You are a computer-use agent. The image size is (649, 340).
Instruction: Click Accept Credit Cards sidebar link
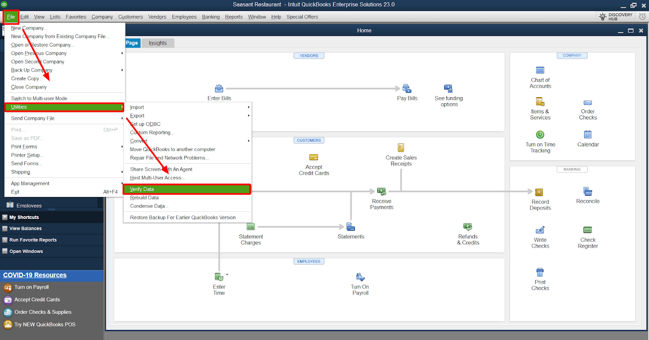(x=37, y=300)
